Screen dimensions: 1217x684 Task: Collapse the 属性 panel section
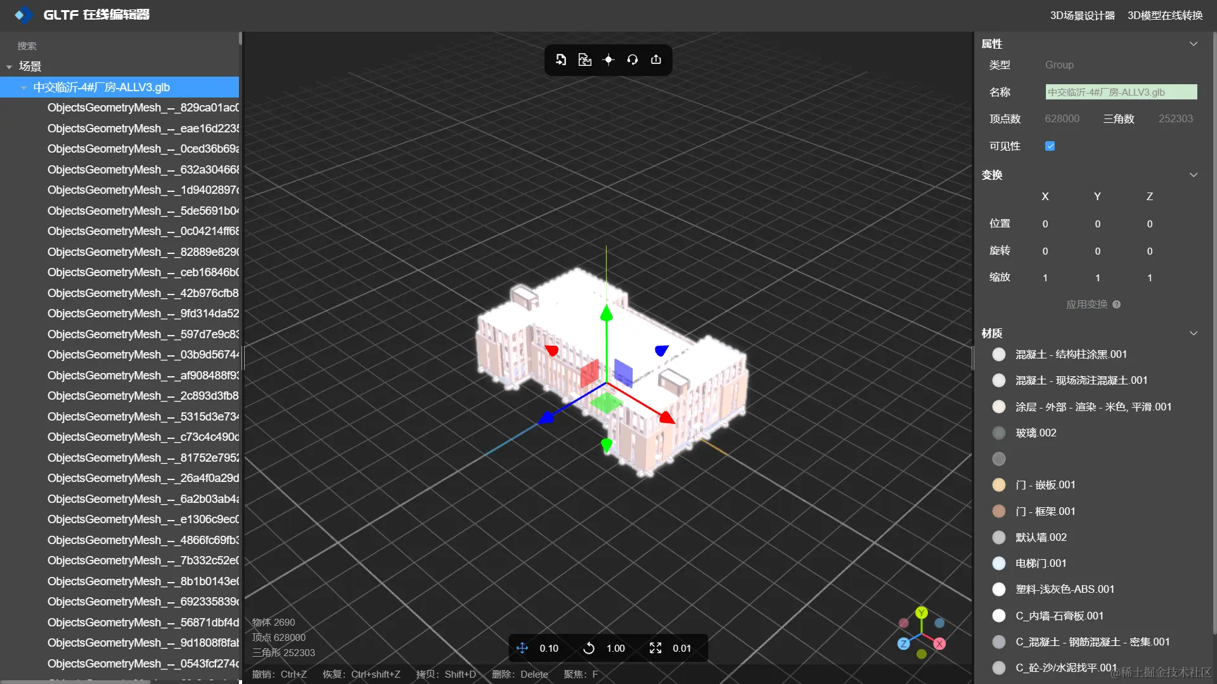[x=1193, y=44]
